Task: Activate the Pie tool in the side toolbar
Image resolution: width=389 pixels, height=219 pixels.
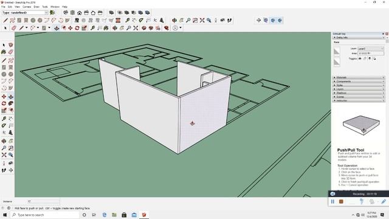Action: click(x=11, y=88)
